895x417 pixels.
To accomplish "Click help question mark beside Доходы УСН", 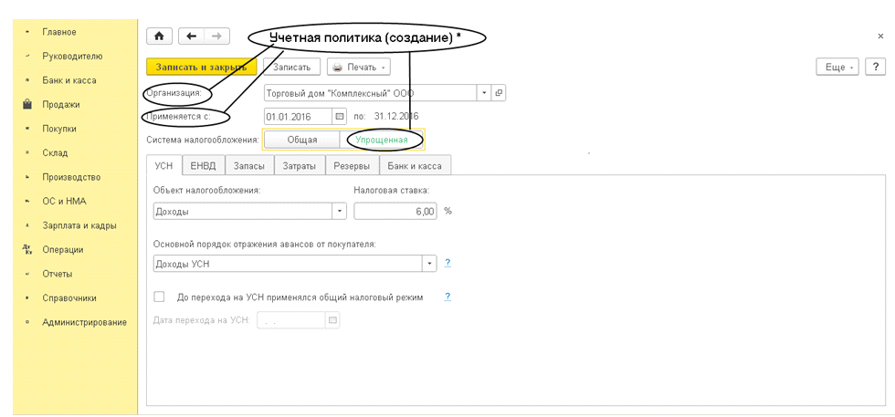I will [447, 264].
